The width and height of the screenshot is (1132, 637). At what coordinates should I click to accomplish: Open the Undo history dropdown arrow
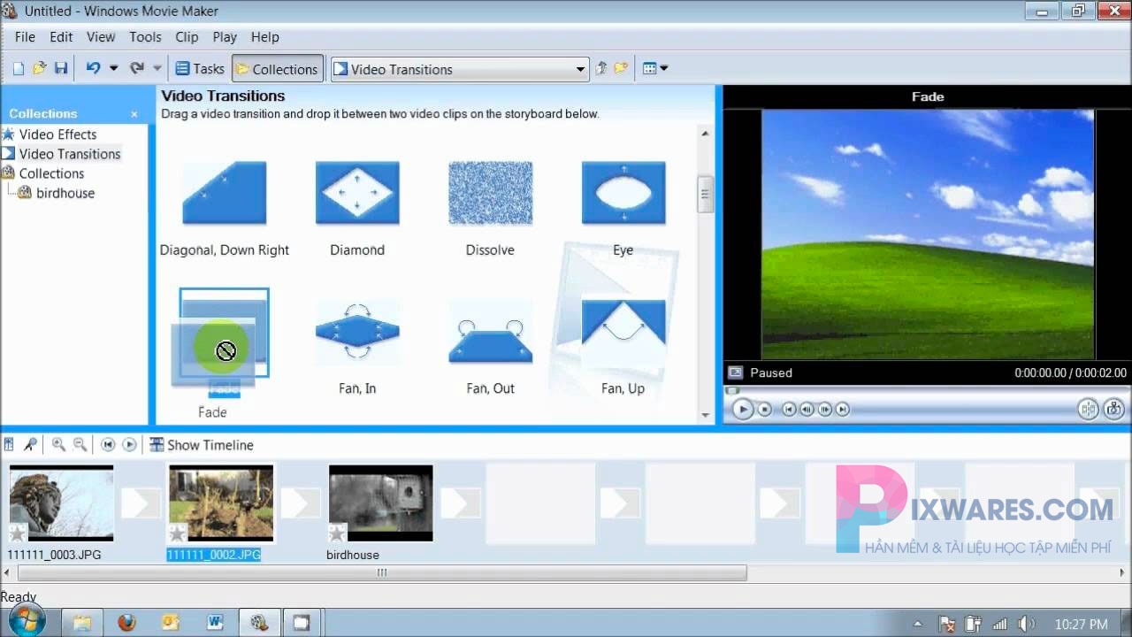[x=113, y=68]
